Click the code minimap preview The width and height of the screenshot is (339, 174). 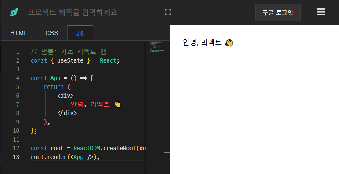pos(156,46)
